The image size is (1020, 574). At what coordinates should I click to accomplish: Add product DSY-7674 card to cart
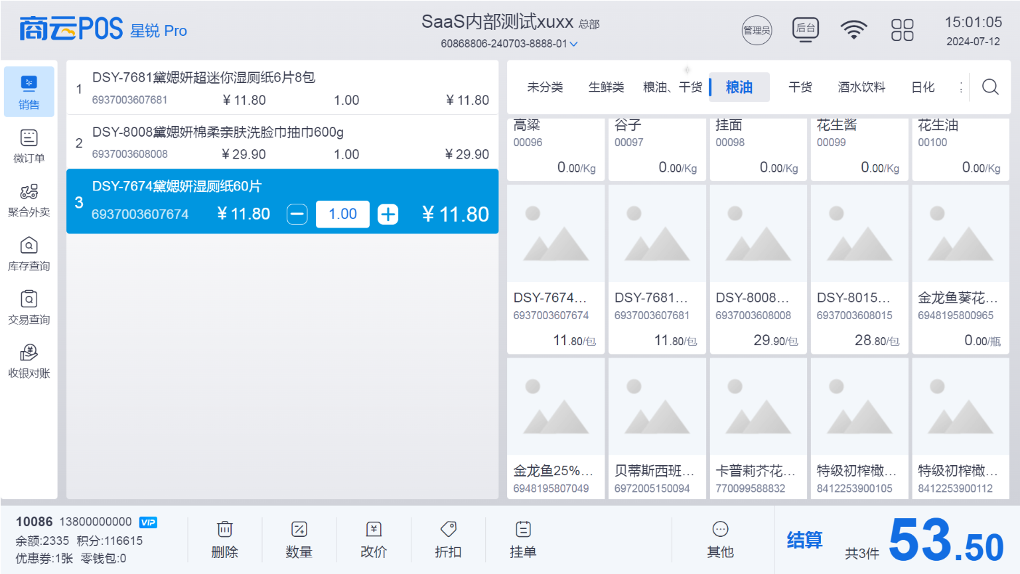point(556,269)
